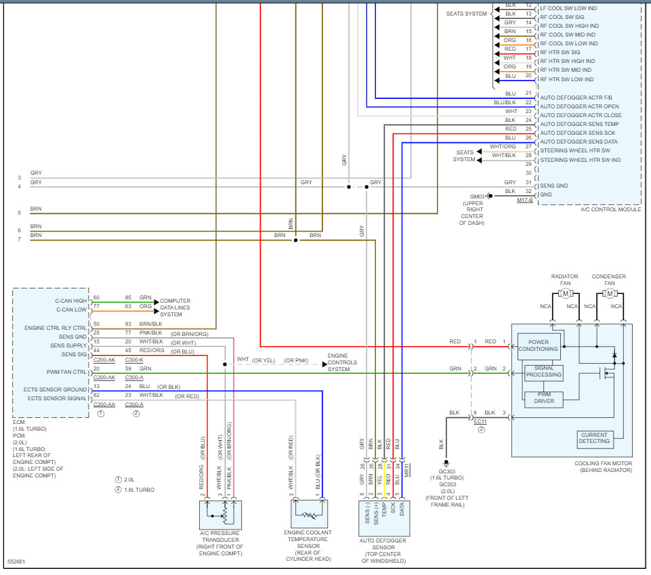Select the C-CAN LOW pin label

71,310
